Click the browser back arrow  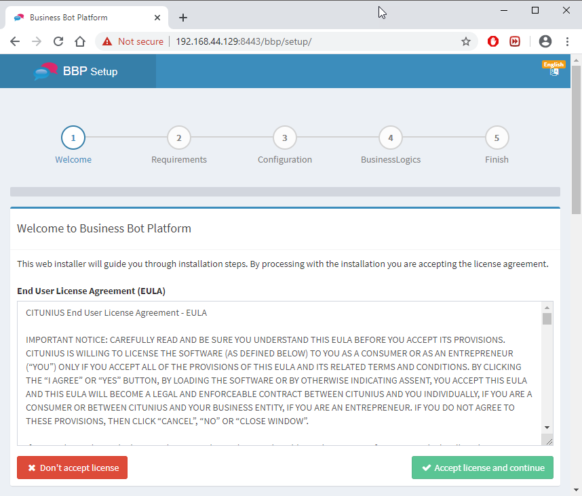pos(15,41)
